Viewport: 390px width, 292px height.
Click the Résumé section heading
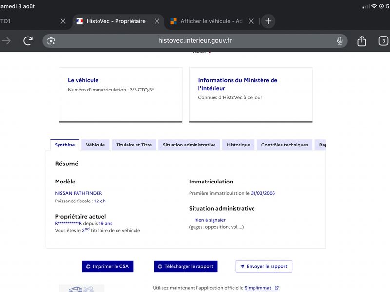[66, 164]
